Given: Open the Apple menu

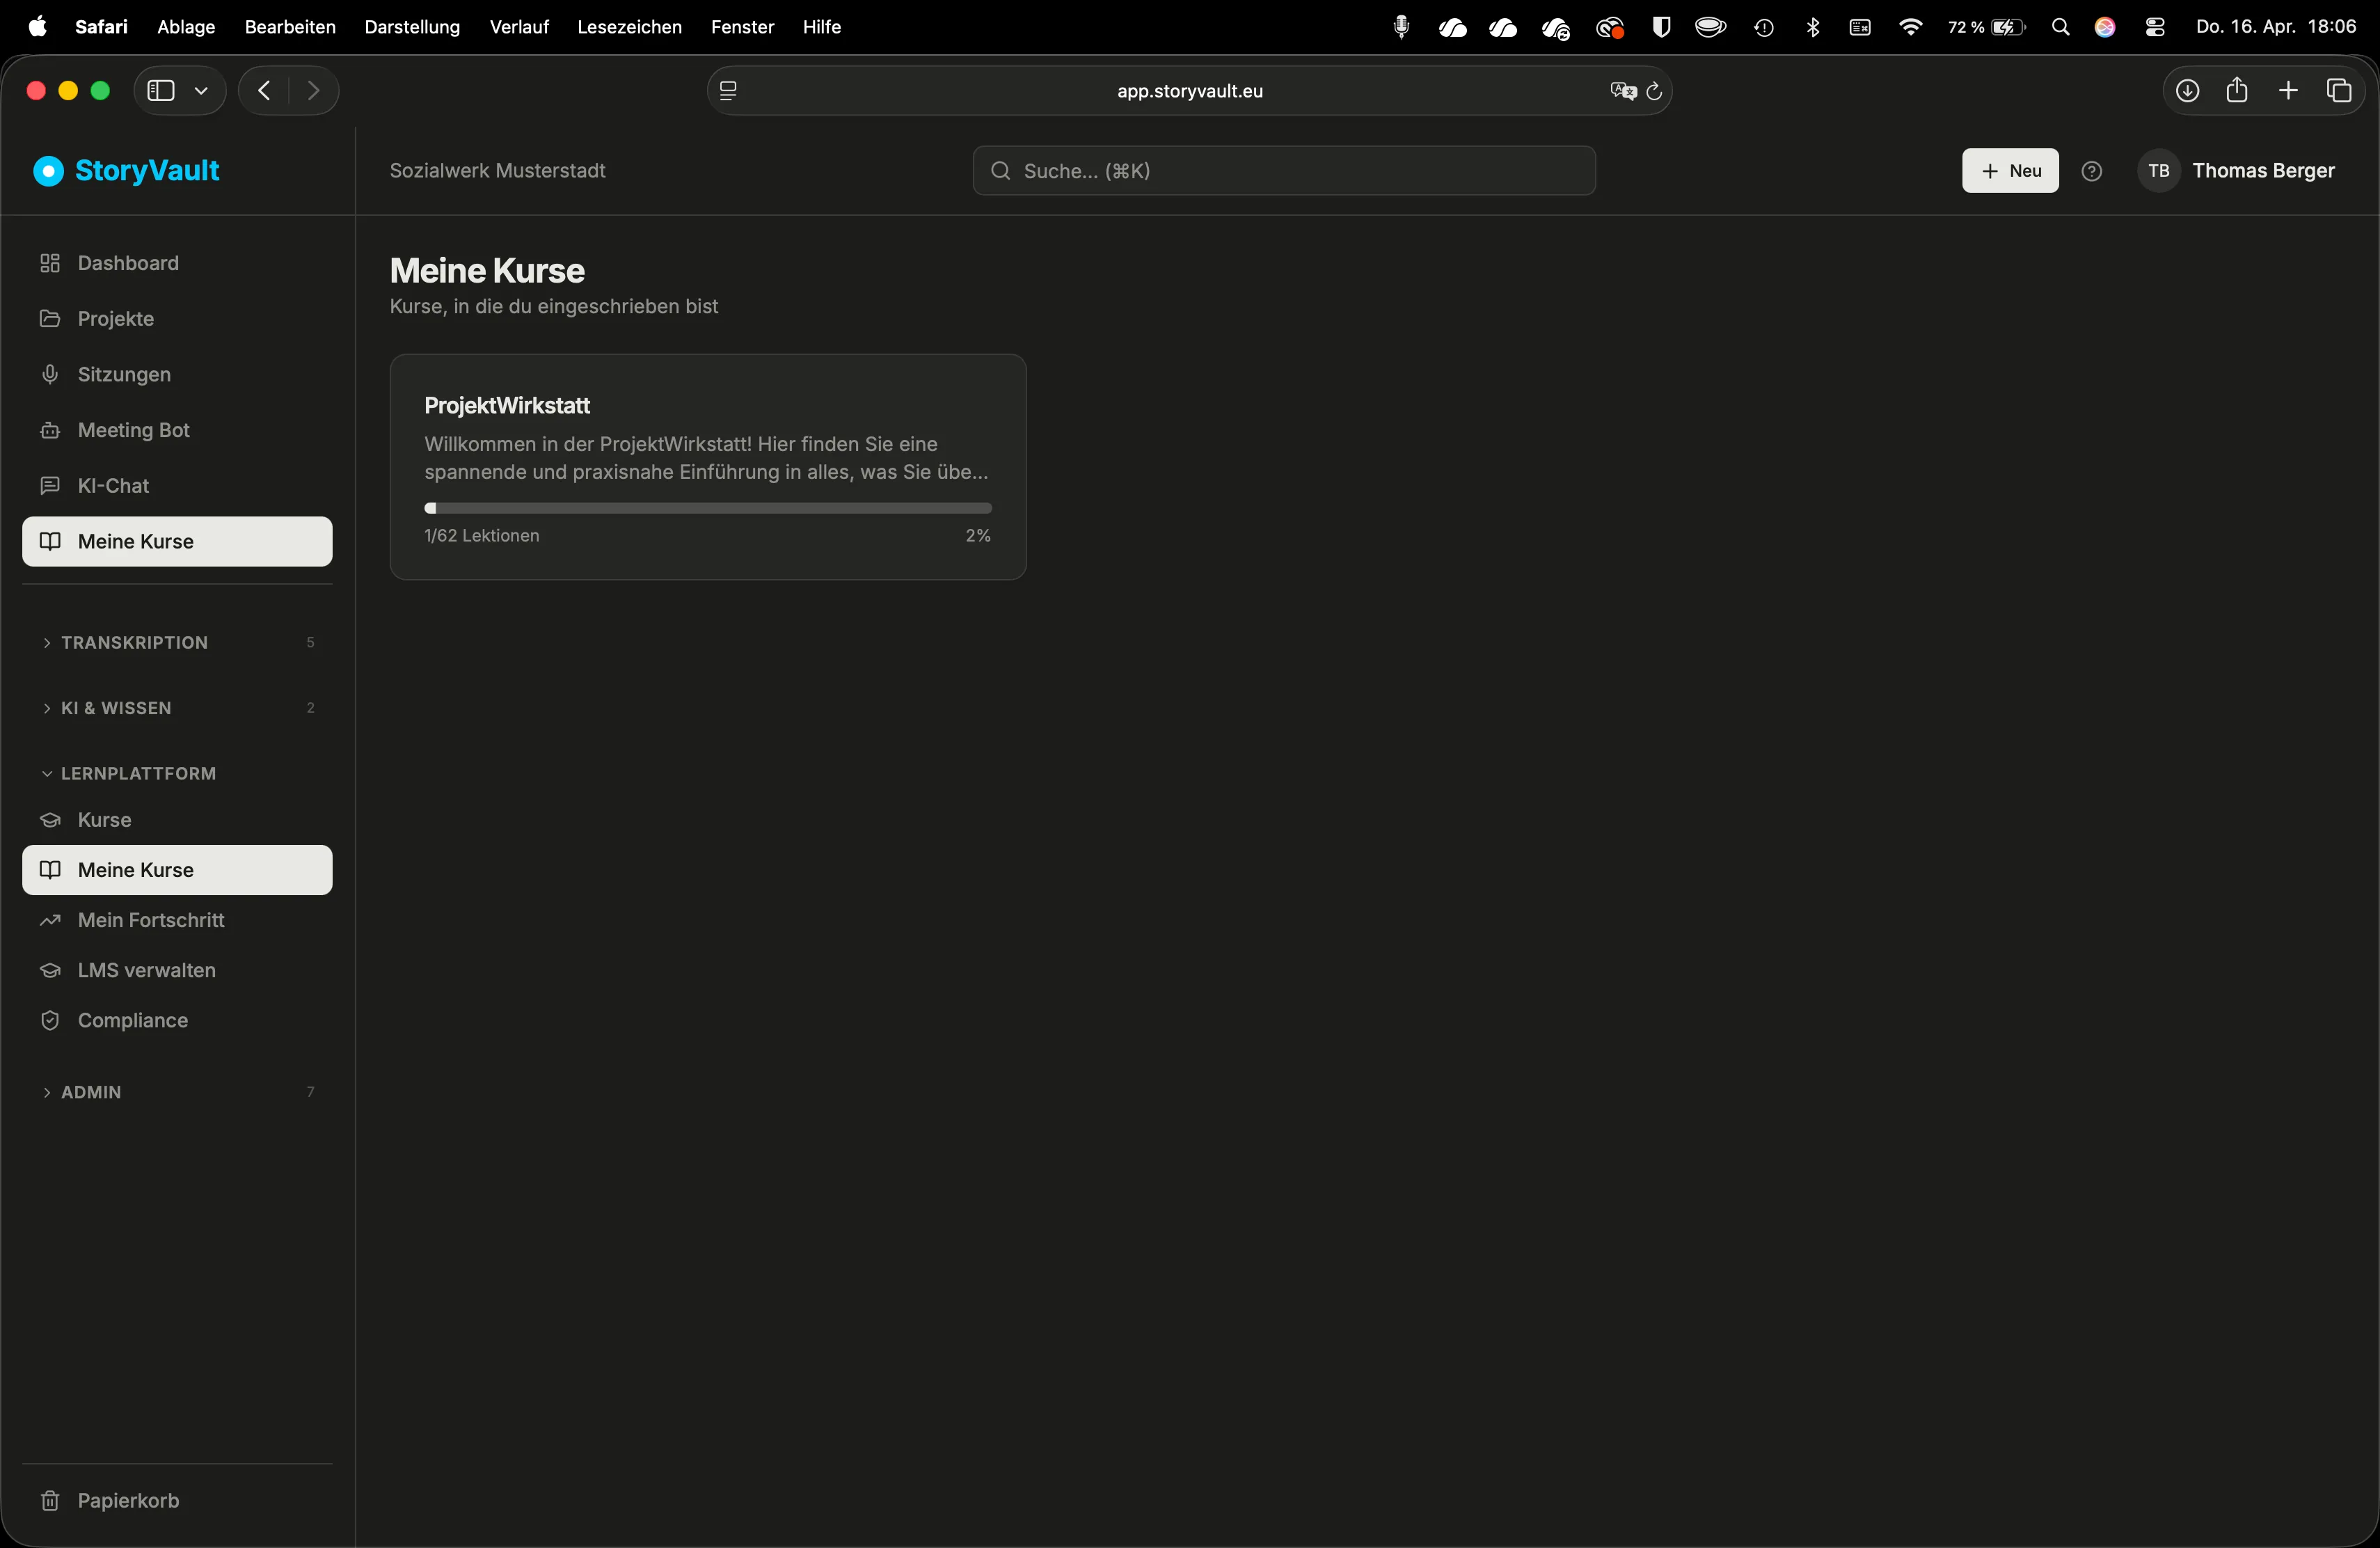Looking at the screenshot, I should tap(38, 27).
